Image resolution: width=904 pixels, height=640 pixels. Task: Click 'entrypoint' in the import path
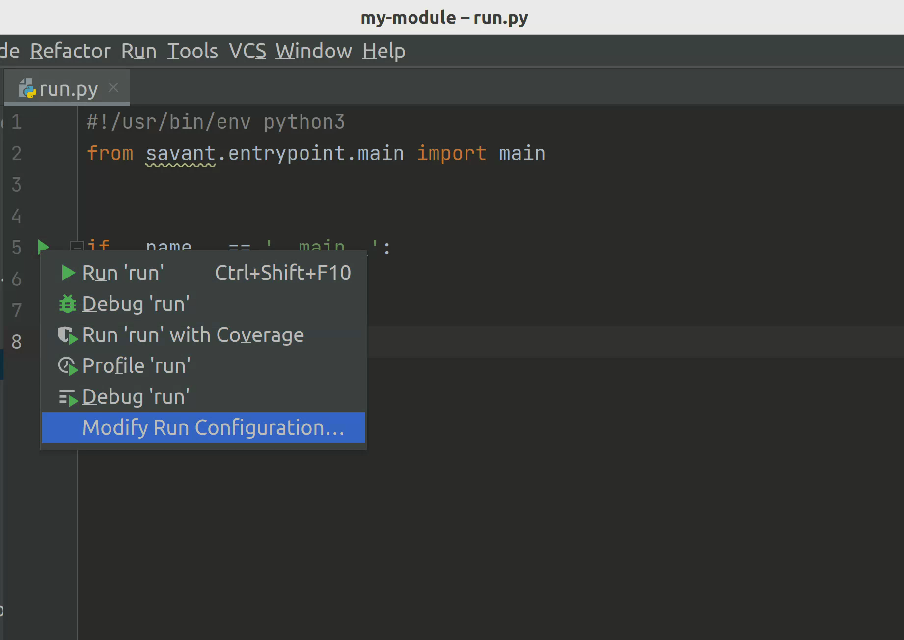pyautogui.click(x=287, y=154)
